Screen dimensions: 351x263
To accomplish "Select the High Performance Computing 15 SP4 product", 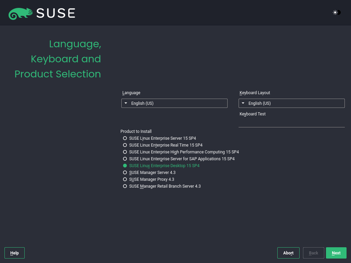I will (x=125, y=152).
